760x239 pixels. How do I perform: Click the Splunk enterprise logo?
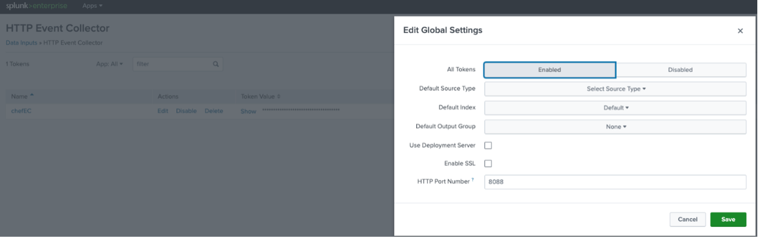[x=36, y=6]
